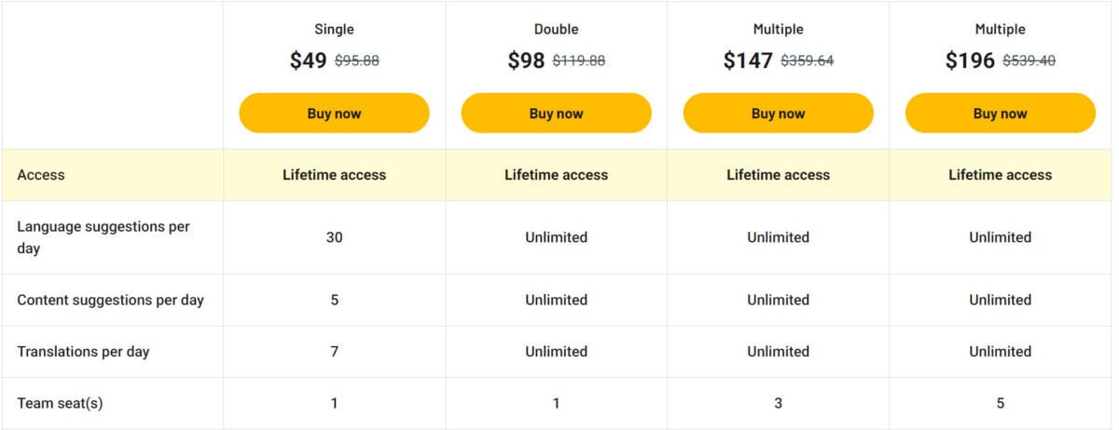Select the Double plan title
1119x430 pixels.
(556, 30)
